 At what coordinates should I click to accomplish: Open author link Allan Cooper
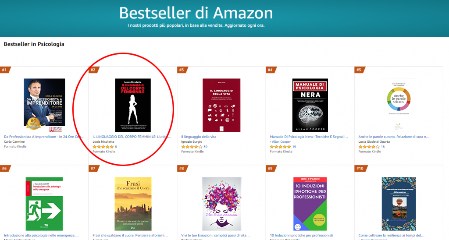(281, 141)
